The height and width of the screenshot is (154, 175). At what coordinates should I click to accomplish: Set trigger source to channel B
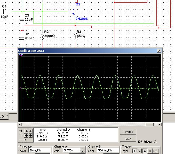150,151
